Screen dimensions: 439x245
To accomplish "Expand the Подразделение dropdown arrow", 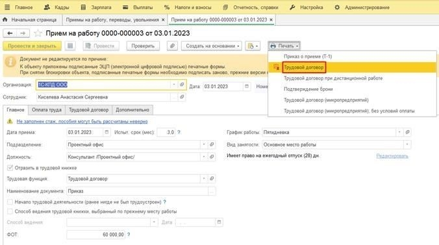I will click(x=204, y=145).
